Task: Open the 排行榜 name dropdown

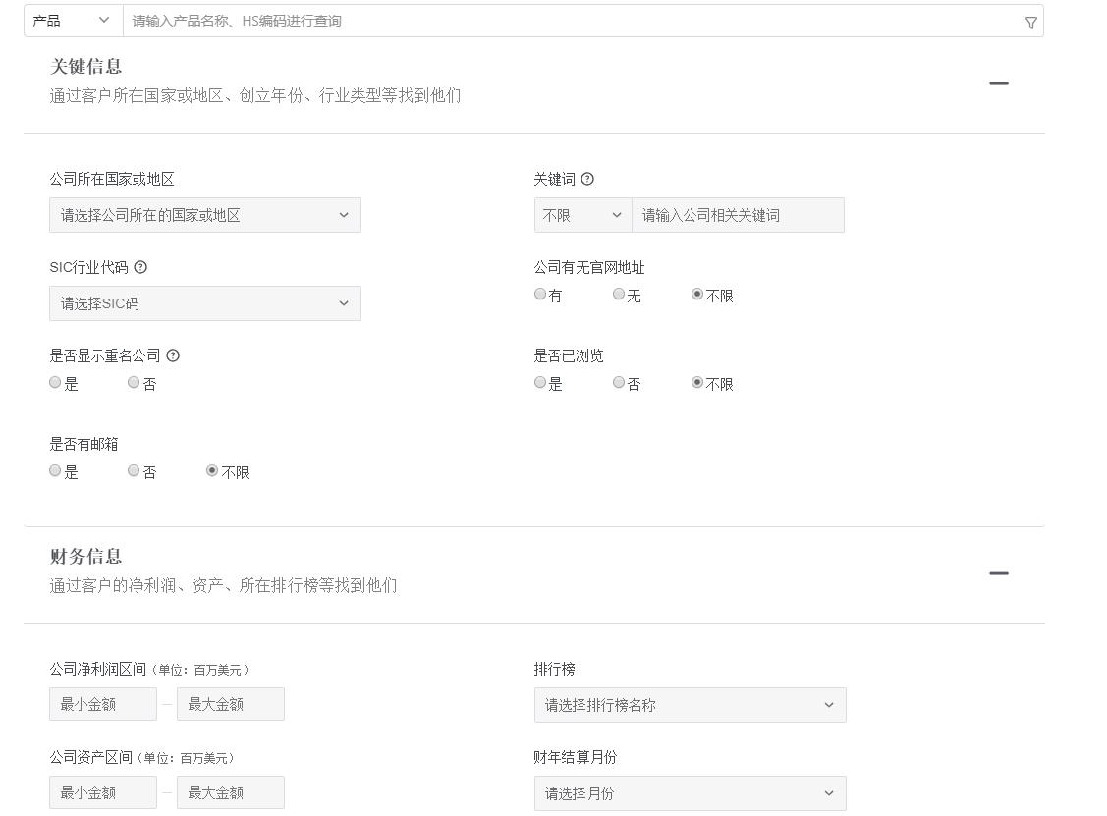Action: tap(690, 705)
